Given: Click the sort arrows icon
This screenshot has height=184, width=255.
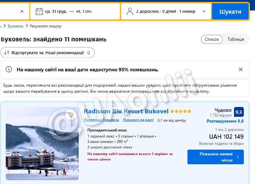Looking at the screenshot, I should tap(7, 53).
